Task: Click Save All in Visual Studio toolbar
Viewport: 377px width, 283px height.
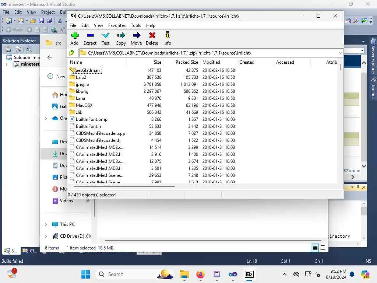Action: coord(49,21)
